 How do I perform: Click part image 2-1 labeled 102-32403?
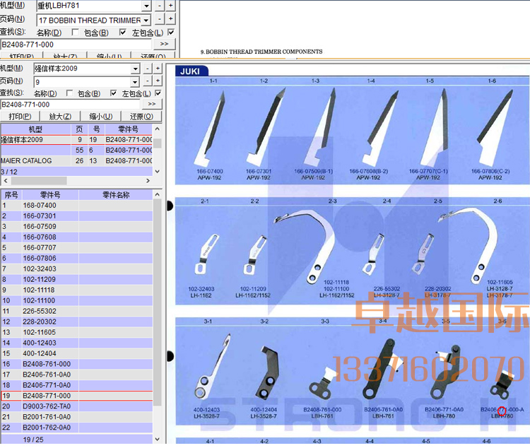[x=206, y=254]
